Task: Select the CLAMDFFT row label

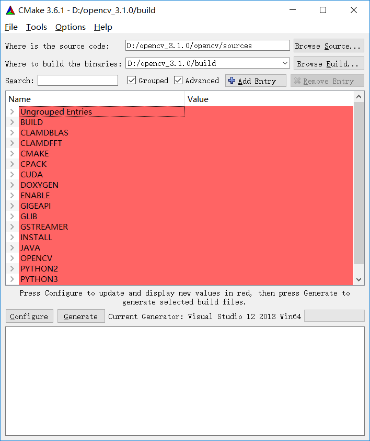Action: click(41, 143)
